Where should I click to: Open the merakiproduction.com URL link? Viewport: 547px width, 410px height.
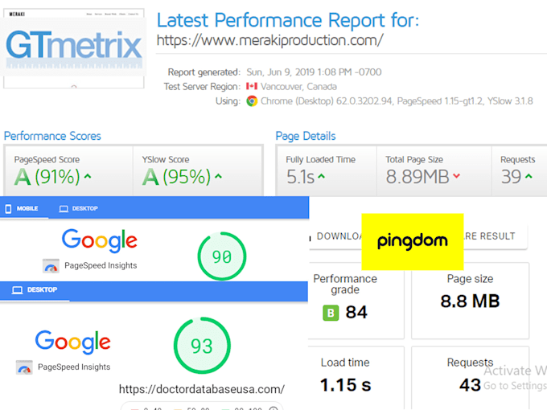click(270, 40)
